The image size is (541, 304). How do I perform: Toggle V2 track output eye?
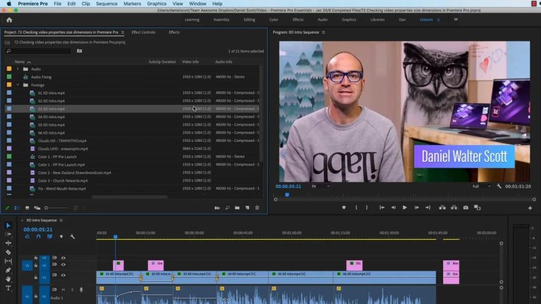click(x=63, y=265)
